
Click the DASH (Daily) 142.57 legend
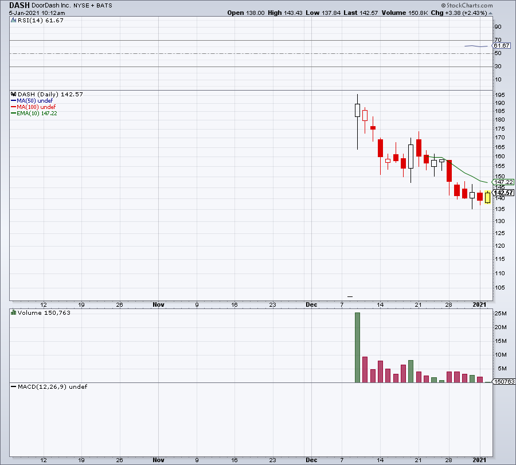click(x=50, y=94)
